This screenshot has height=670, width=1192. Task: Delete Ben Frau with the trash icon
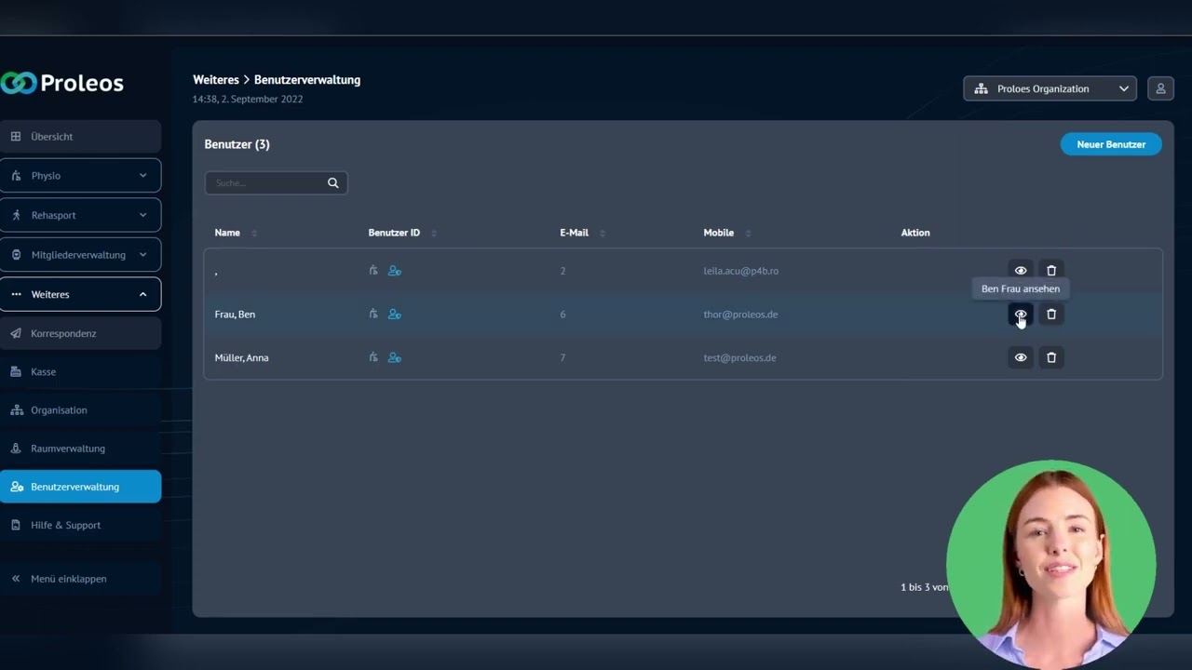click(x=1051, y=315)
